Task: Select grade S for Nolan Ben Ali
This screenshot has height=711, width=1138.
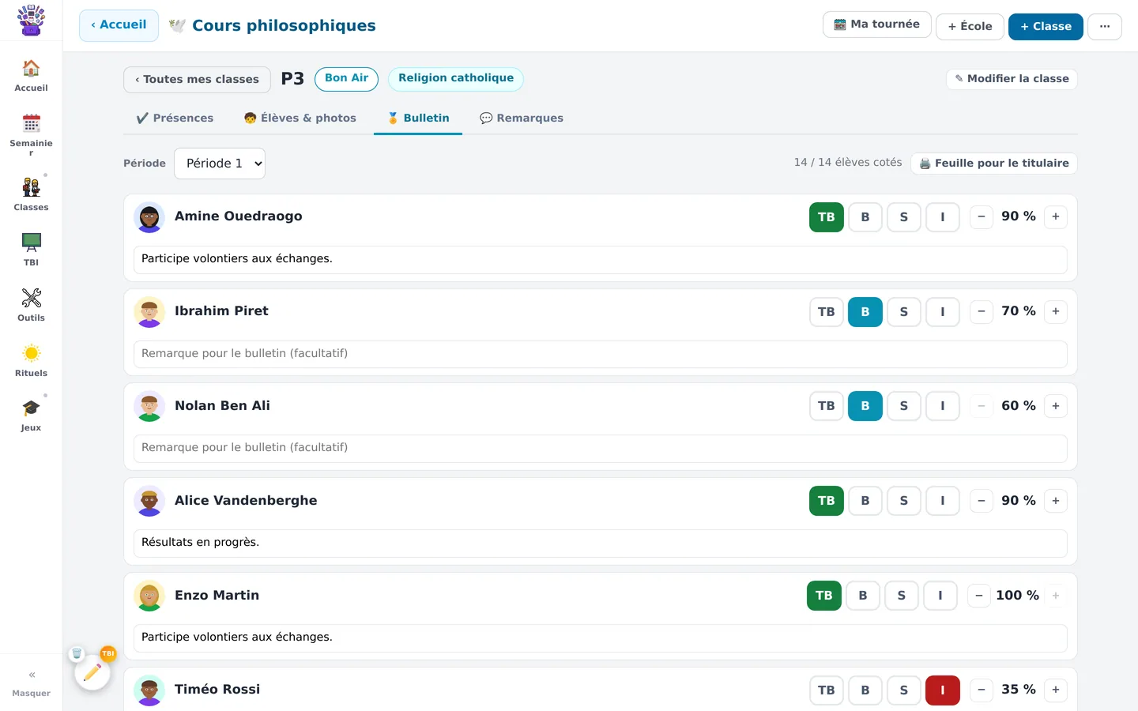Action: point(904,406)
